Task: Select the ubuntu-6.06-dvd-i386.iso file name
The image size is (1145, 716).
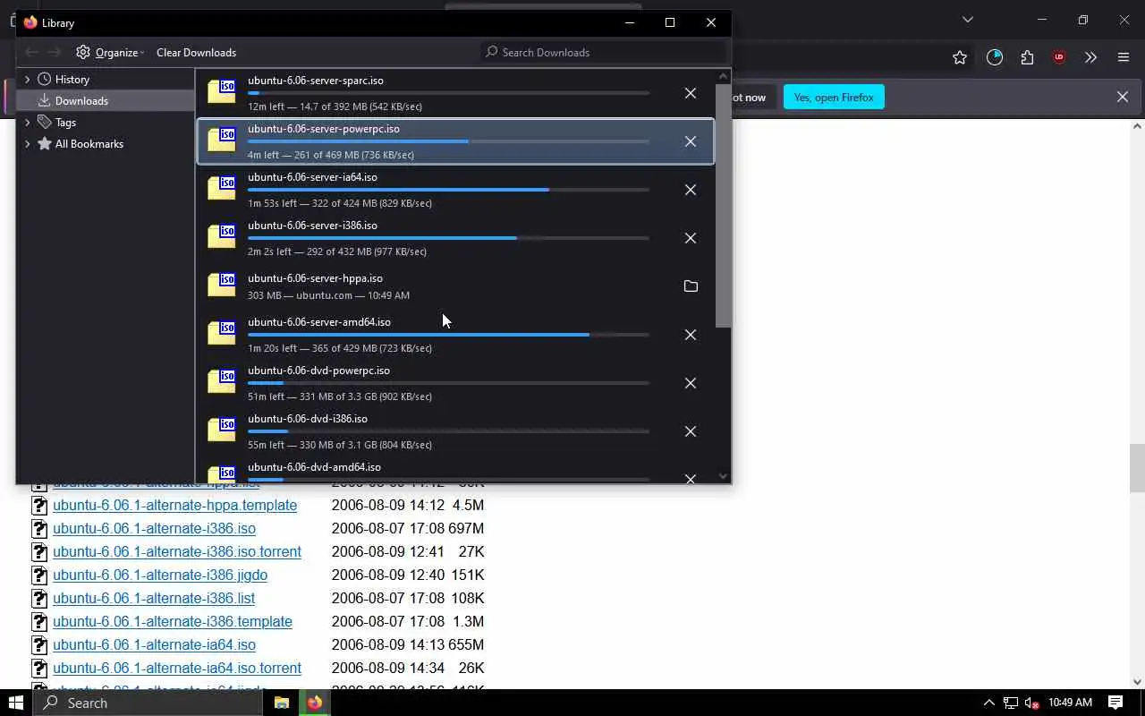Action: (x=308, y=419)
